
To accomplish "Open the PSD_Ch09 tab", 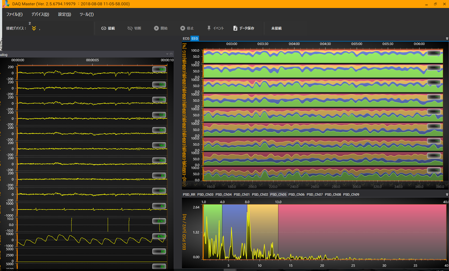I will [351, 195].
